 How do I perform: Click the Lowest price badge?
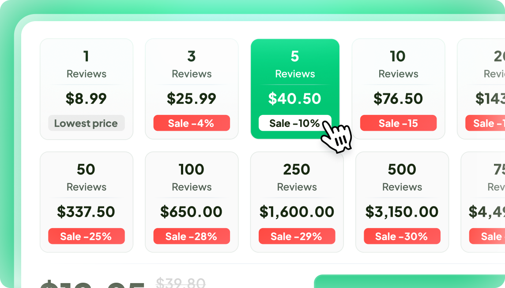pyautogui.click(x=87, y=123)
